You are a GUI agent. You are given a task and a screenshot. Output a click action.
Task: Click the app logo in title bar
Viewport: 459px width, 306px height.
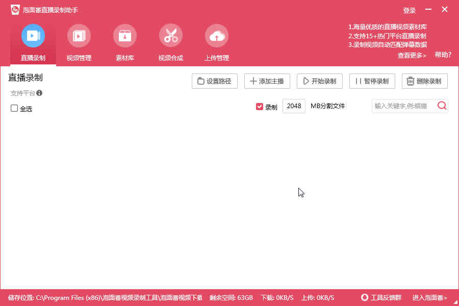click(15, 10)
